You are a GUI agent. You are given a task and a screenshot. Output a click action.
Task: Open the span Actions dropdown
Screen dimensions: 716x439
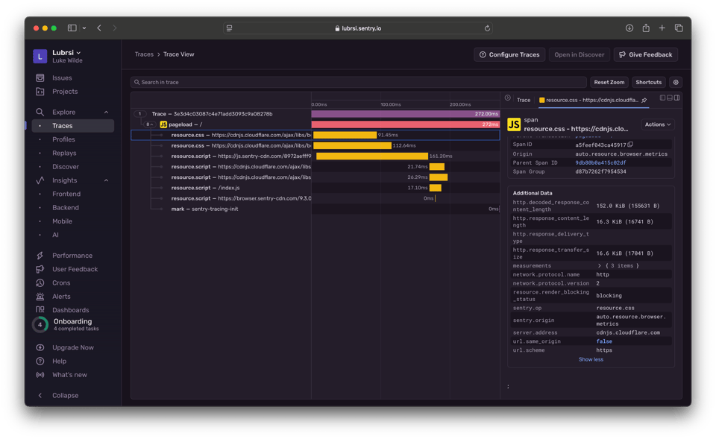coord(658,124)
